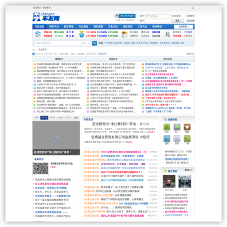
Task: Open the CS35论坛 link
Action: click(x=102, y=32)
